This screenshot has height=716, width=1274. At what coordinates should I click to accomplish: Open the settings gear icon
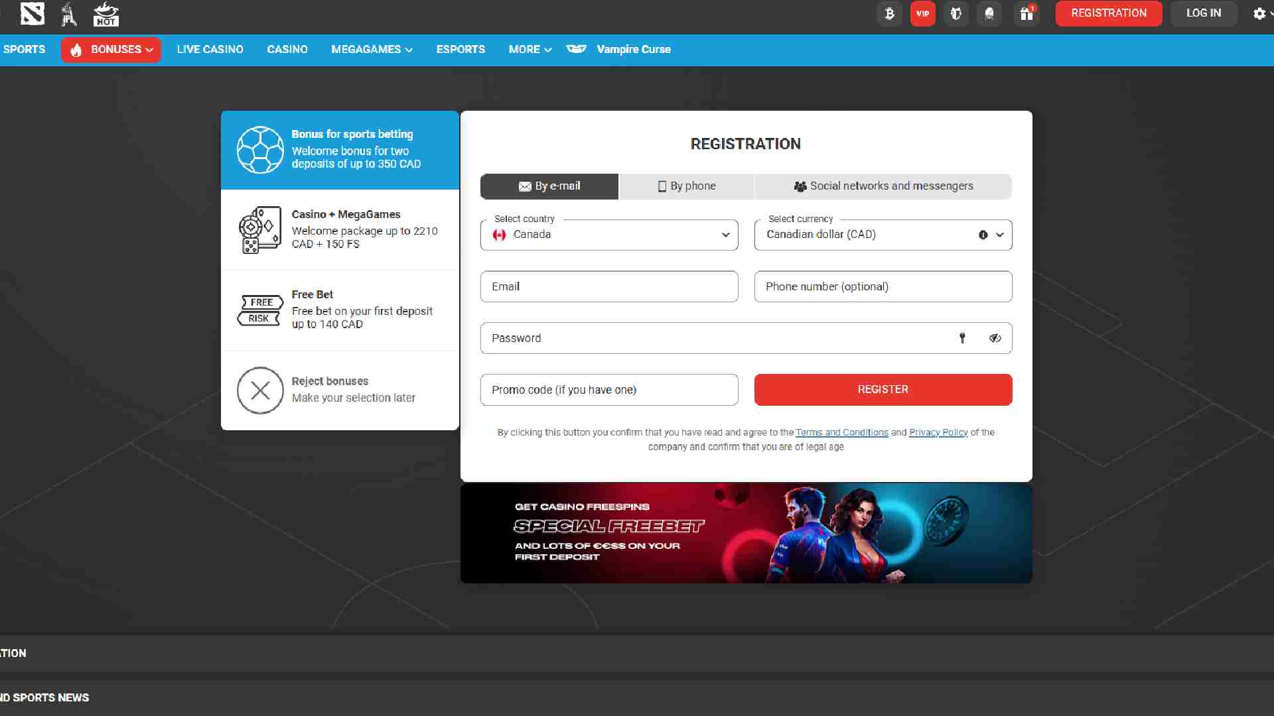[x=1259, y=13]
